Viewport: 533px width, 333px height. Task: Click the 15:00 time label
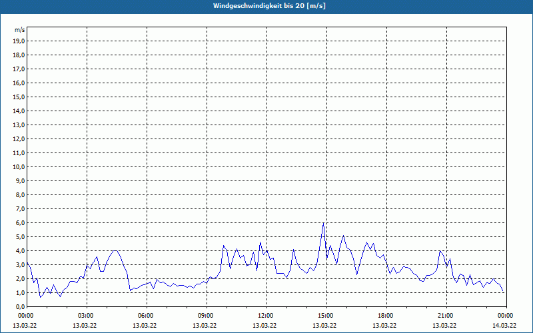(326, 316)
